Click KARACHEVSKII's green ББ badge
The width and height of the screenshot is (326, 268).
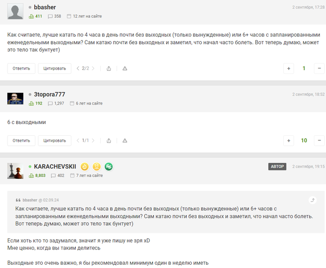tap(109, 167)
